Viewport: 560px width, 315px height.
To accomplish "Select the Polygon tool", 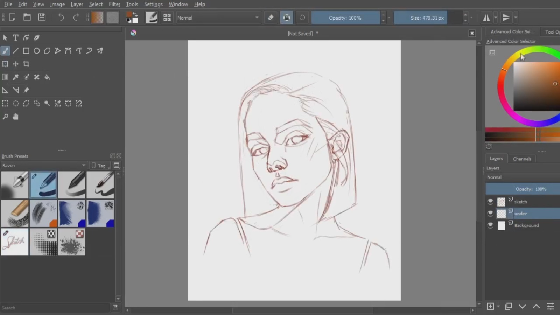I will pos(47,51).
